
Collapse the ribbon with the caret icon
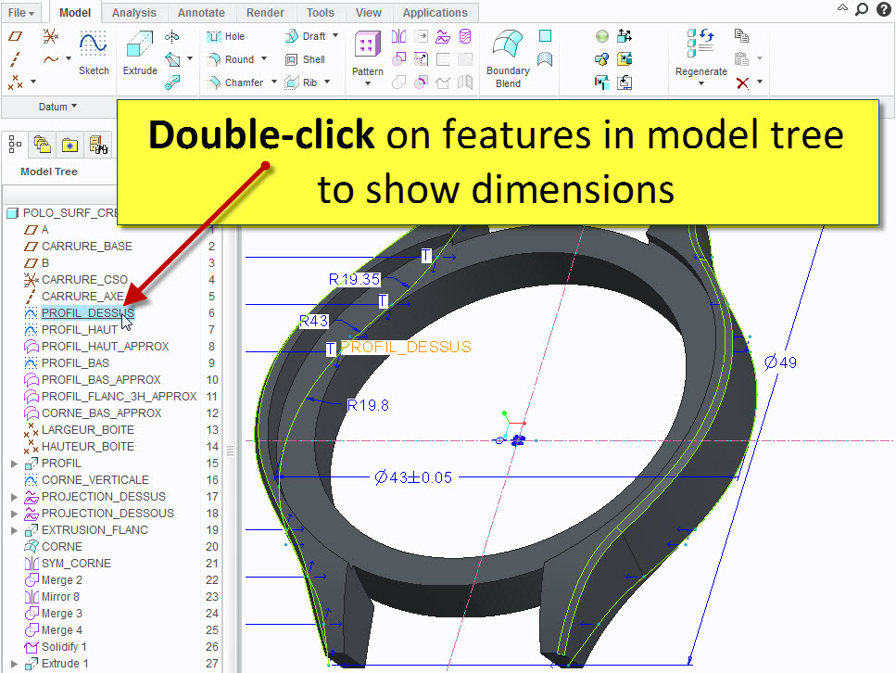click(x=841, y=8)
